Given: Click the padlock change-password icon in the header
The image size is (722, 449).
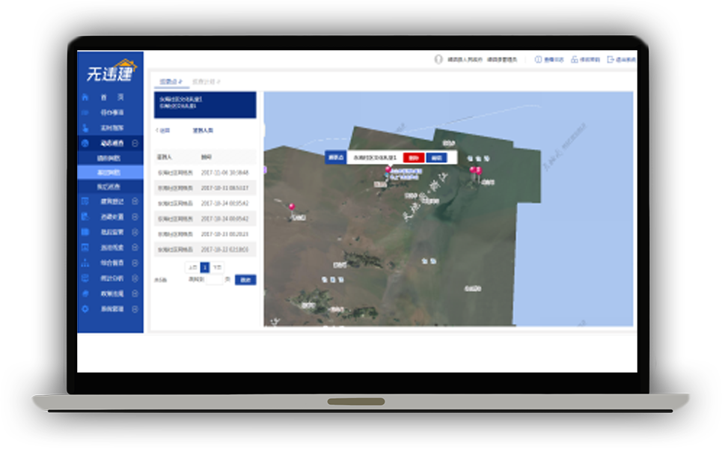Looking at the screenshot, I should 575,59.
